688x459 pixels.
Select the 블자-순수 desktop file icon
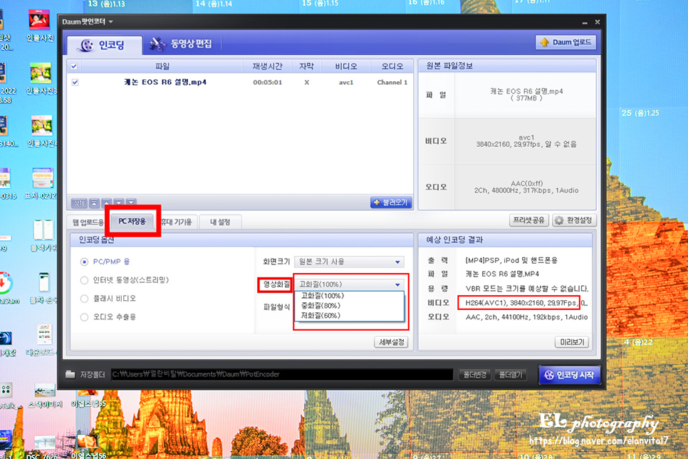tap(43, 288)
